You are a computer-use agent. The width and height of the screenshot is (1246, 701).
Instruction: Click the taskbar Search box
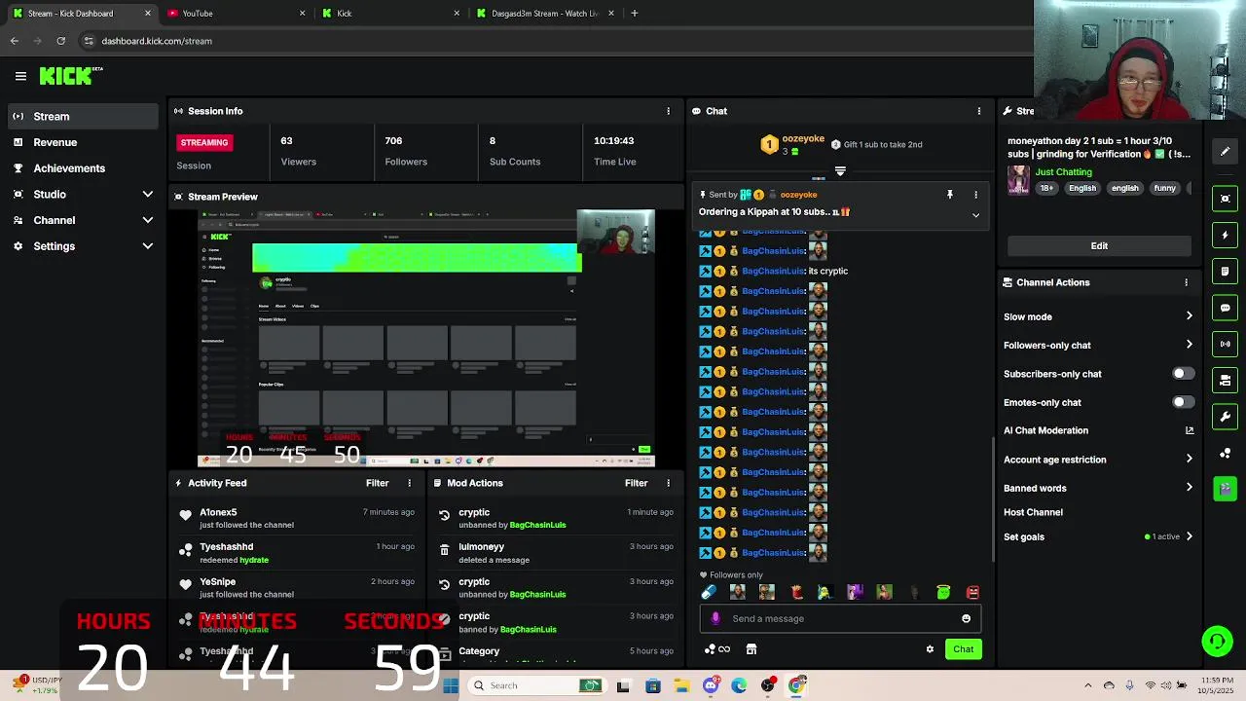point(537,685)
